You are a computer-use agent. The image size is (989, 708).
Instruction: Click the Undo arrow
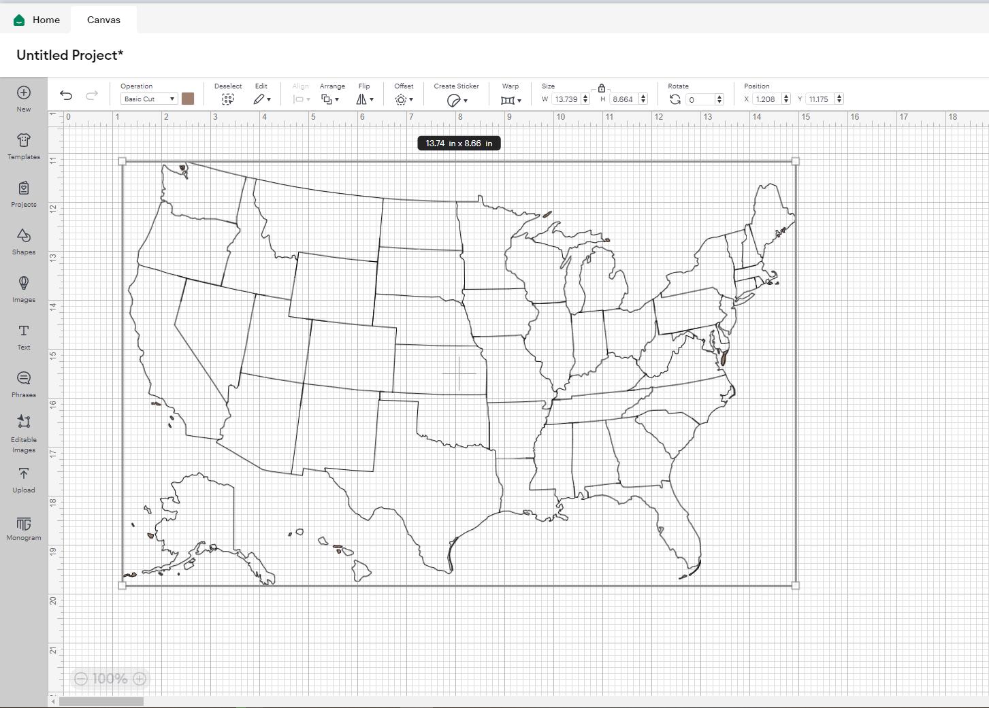coord(66,96)
